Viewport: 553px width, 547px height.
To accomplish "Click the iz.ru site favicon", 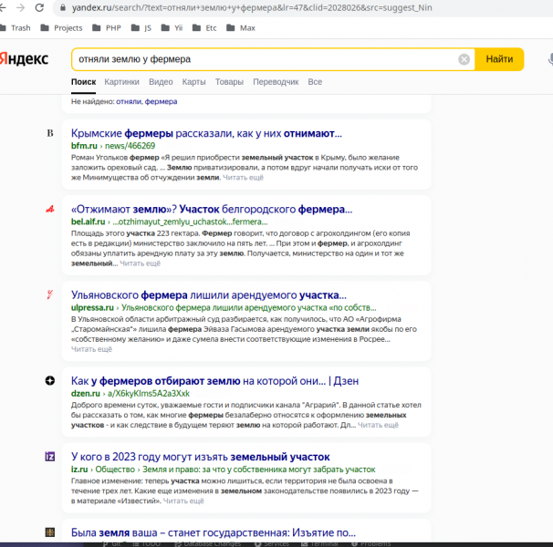I will coord(50,457).
